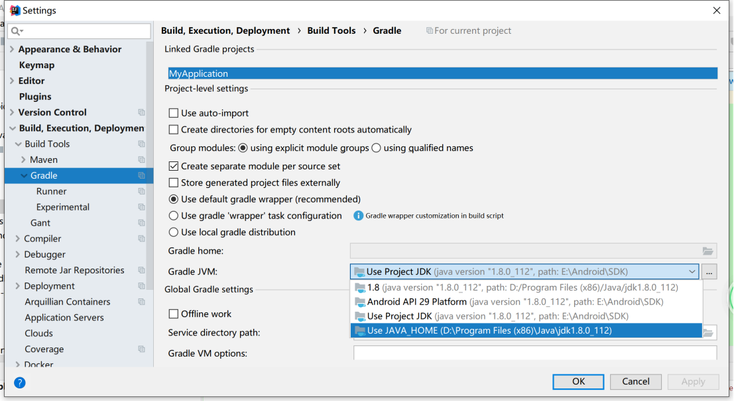This screenshot has width=734, height=401.
Task: Open Experimental settings under Gradle
Action: [63, 207]
